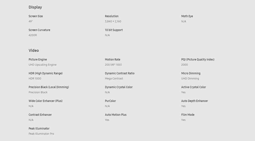Click the Wide Color Enhancer (Plus) label

click(46, 101)
